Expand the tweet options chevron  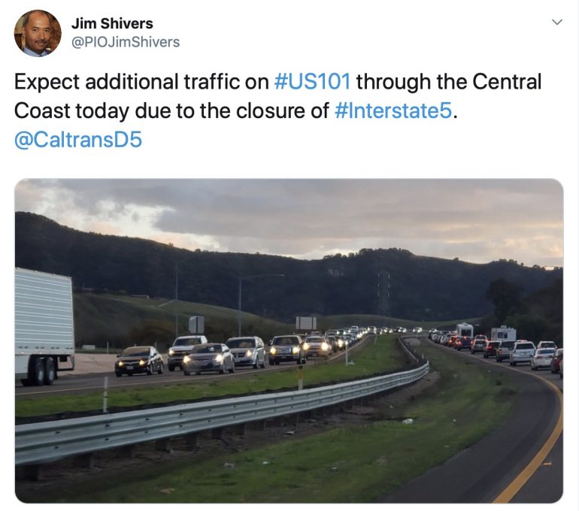[557, 22]
